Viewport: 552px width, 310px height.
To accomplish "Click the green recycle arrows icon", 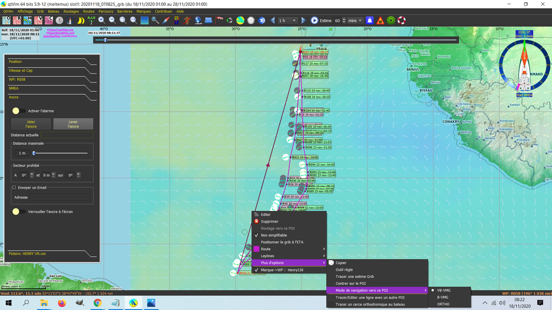I will click(x=230, y=20).
